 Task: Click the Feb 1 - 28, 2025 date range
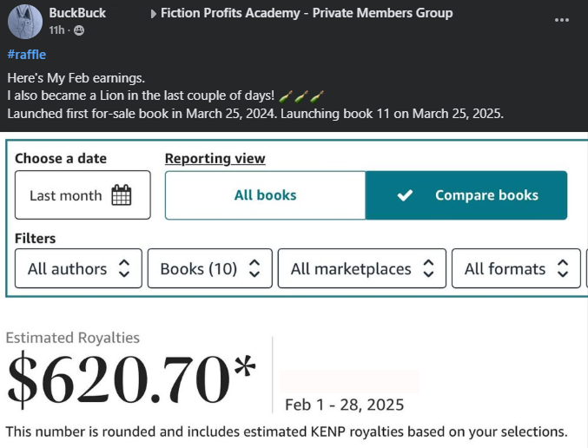[x=344, y=405]
